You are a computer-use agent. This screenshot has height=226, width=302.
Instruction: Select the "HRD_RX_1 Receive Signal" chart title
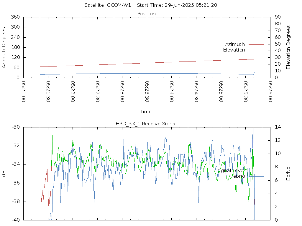pyautogui.click(x=146, y=124)
